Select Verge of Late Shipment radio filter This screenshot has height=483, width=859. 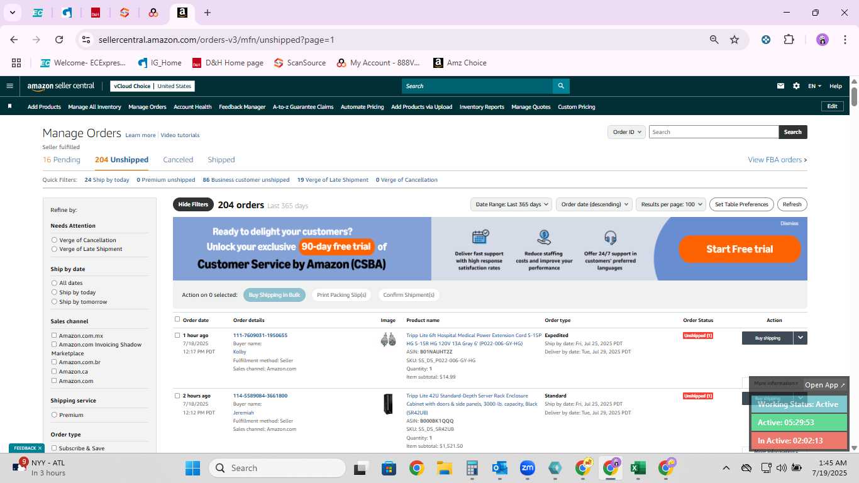tap(54, 249)
